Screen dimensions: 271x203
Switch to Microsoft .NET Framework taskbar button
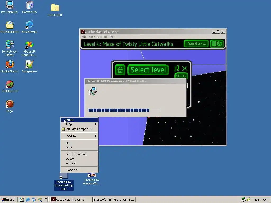(x=114, y=200)
